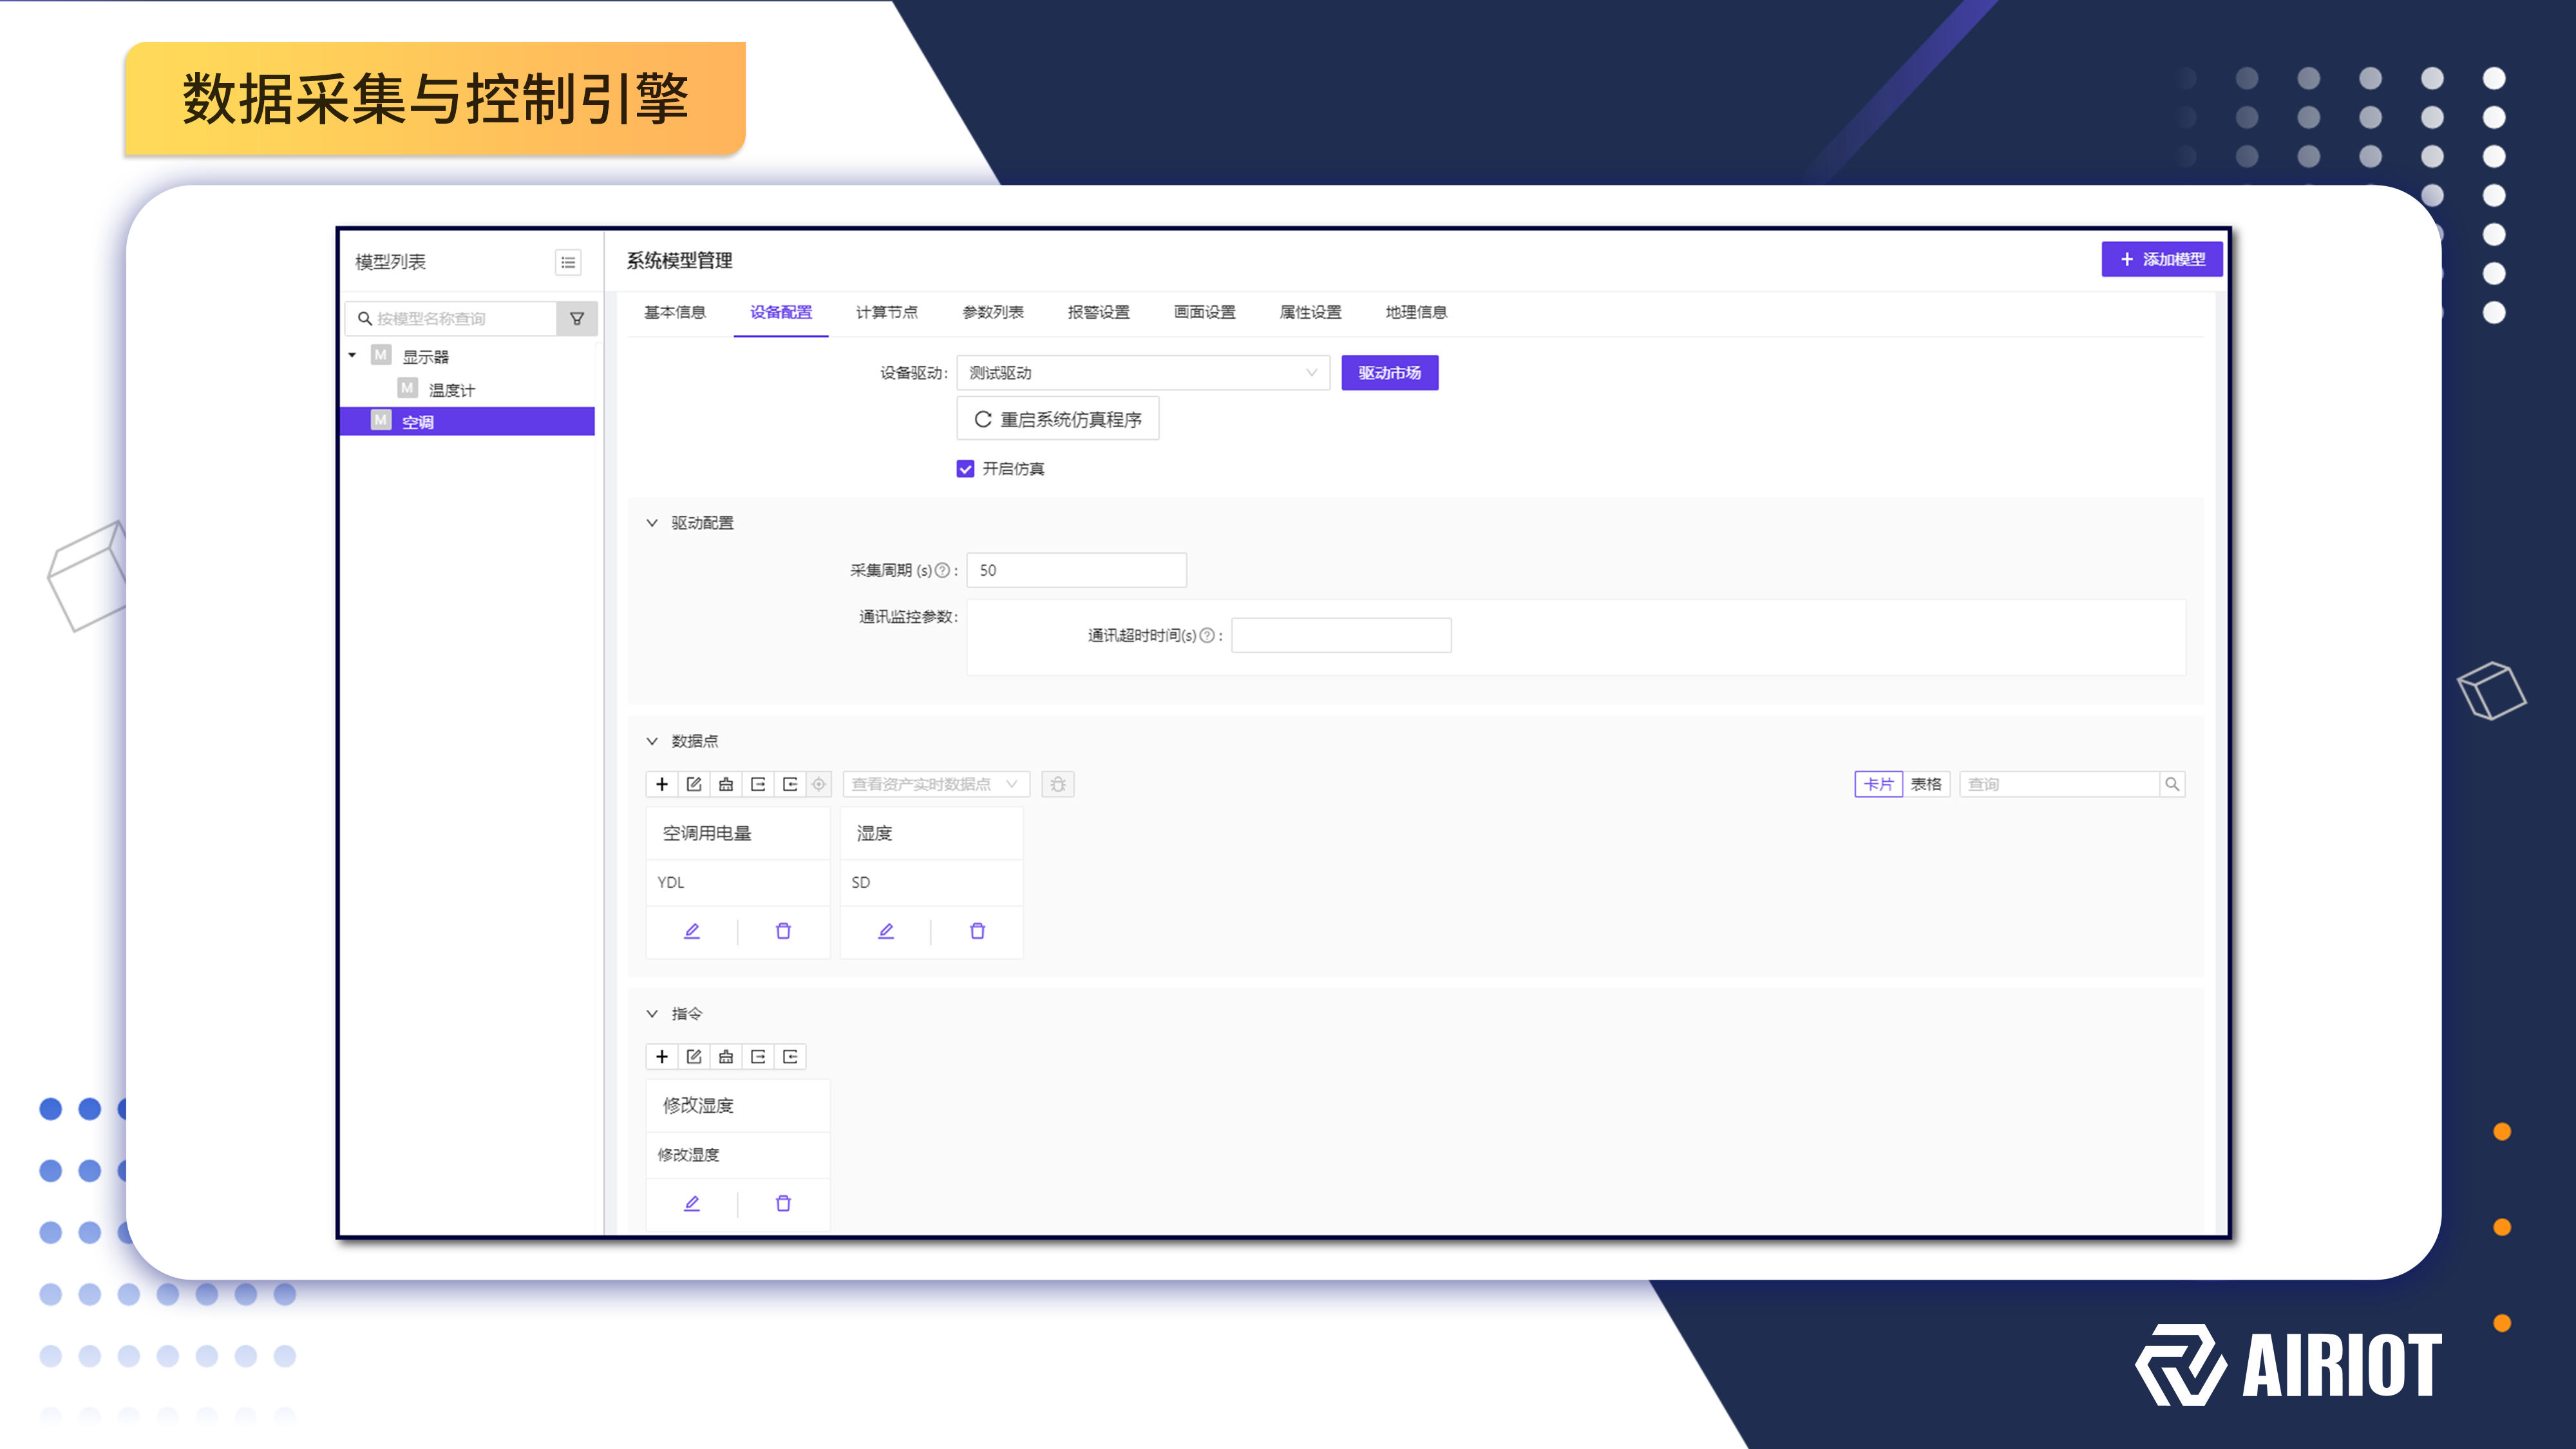Click the list icon in 模型列表 header

[567, 262]
